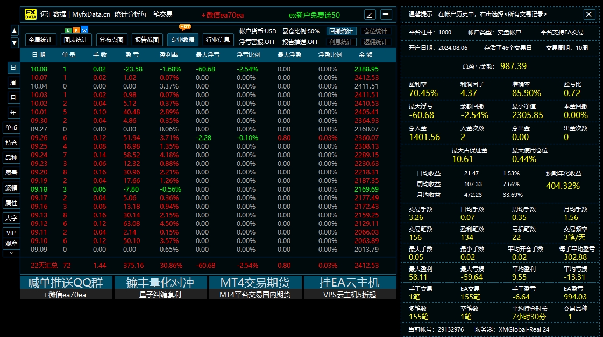
Task: Open the 挂EA云主机 banner
Action: pos(350,288)
